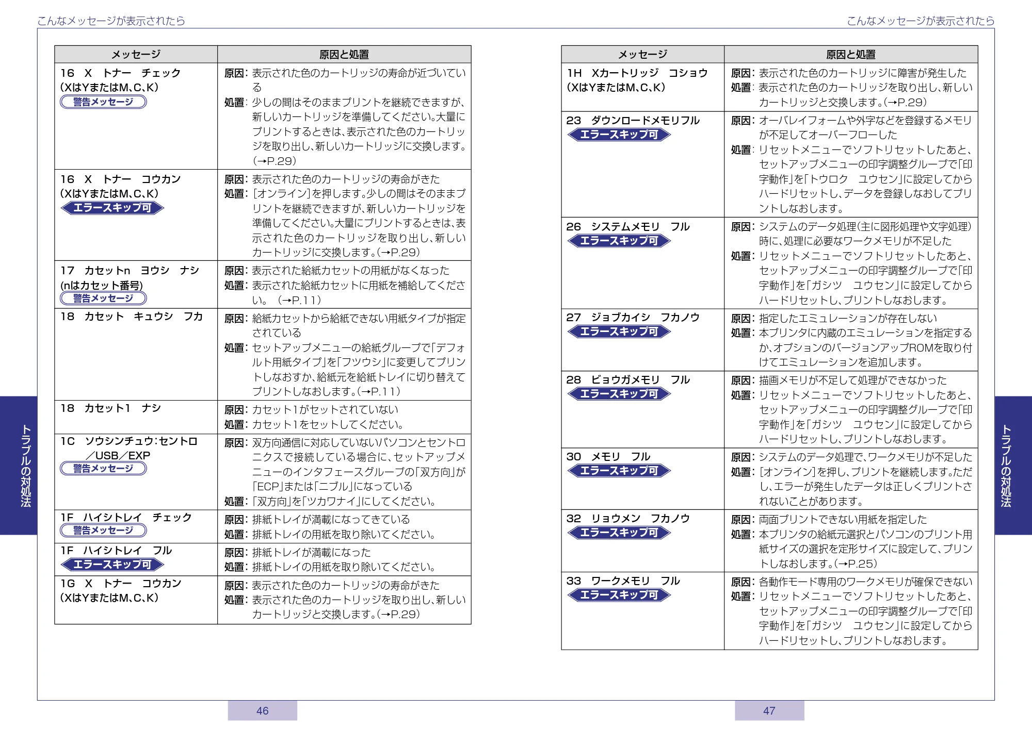
Task: Click the message text 28 ビョウガメモリ フル
Action: pyautogui.click(x=628, y=379)
